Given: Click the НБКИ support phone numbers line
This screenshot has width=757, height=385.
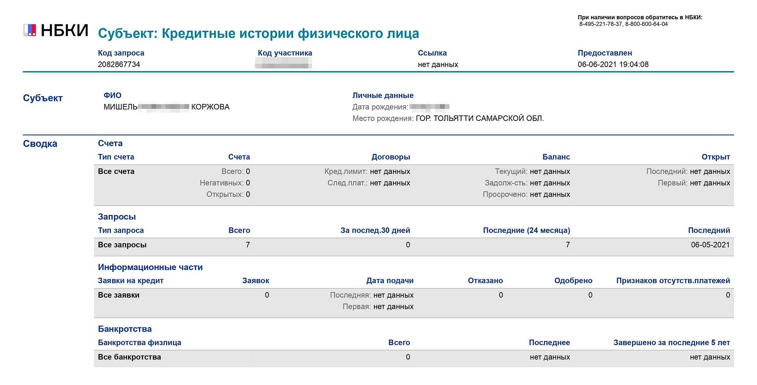Looking at the screenshot, I should [623, 24].
